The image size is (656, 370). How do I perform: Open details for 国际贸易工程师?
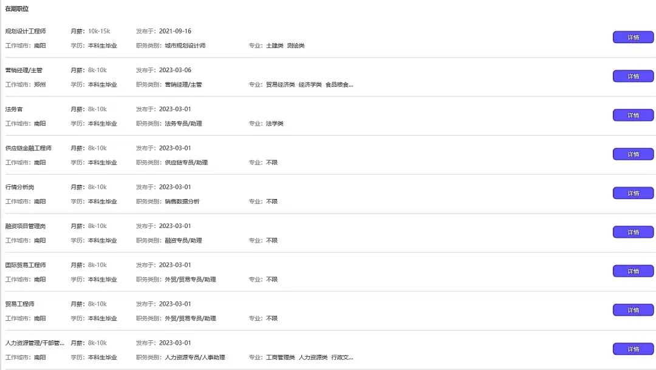point(633,271)
